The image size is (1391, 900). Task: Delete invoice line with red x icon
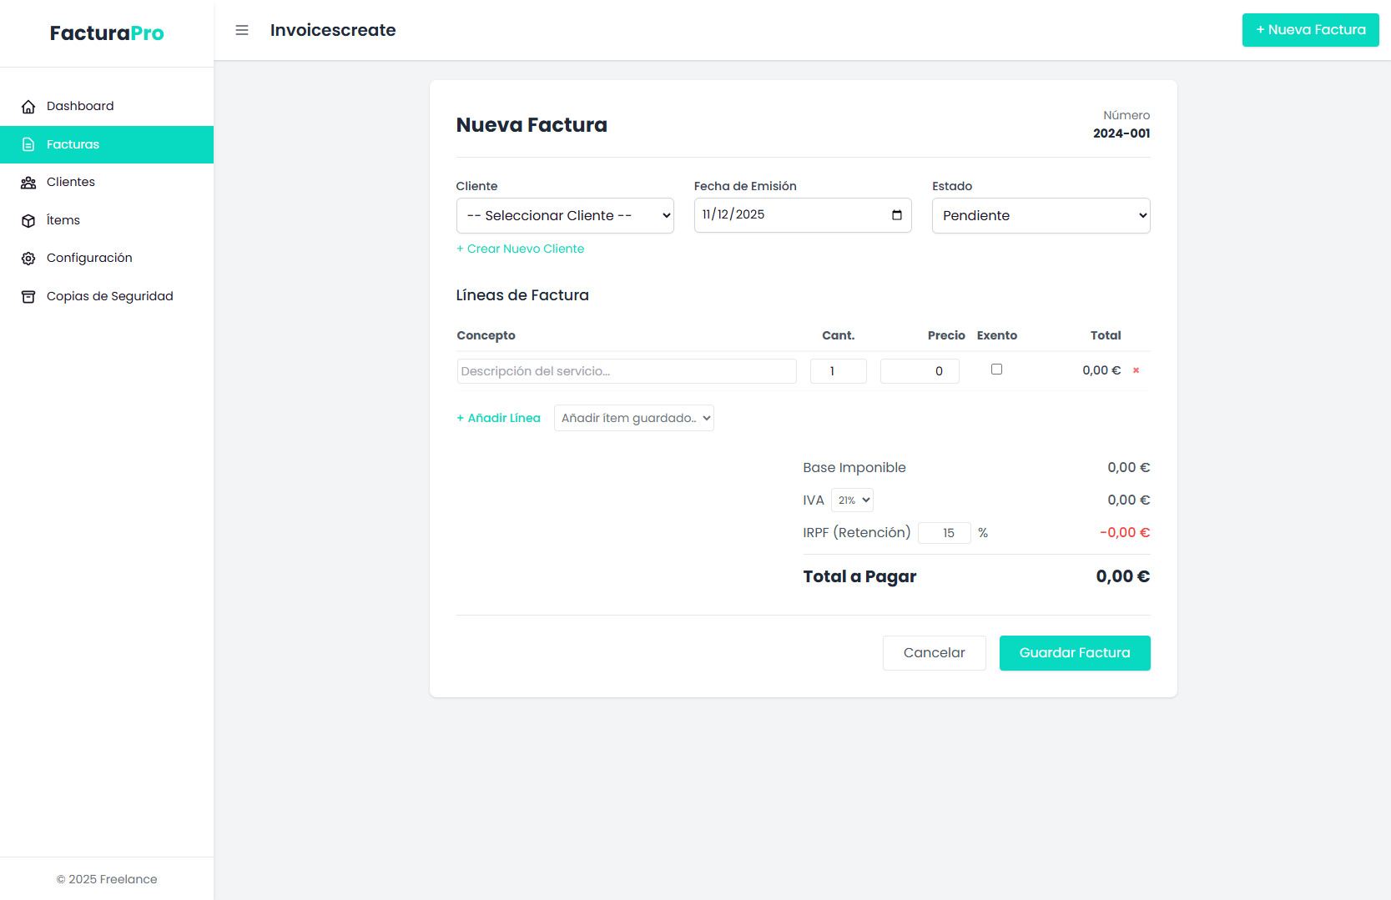coord(1136,370)
